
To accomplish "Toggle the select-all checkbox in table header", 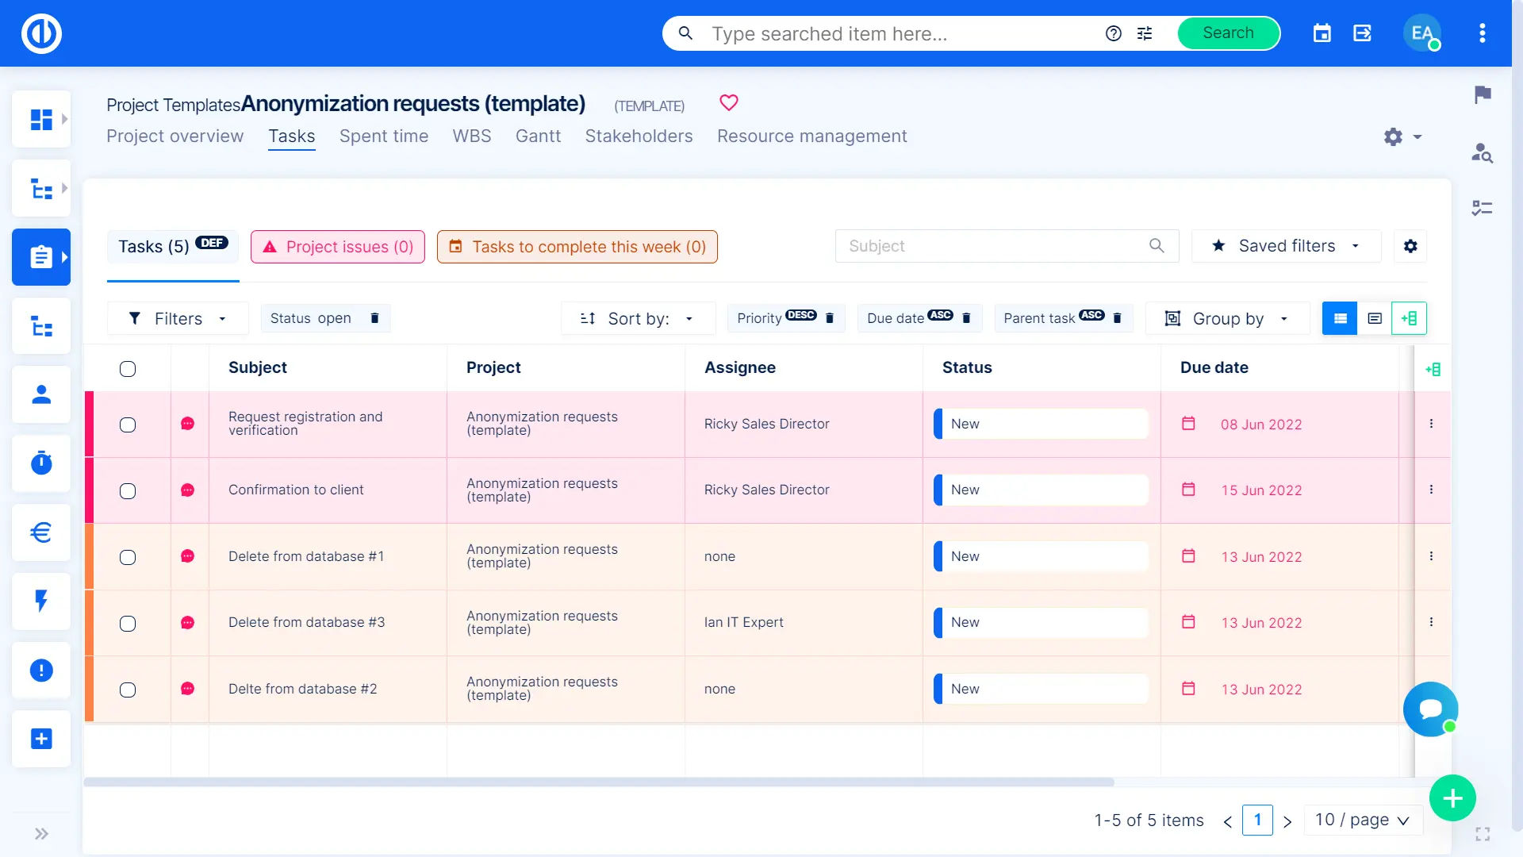I will coord(128,369).
